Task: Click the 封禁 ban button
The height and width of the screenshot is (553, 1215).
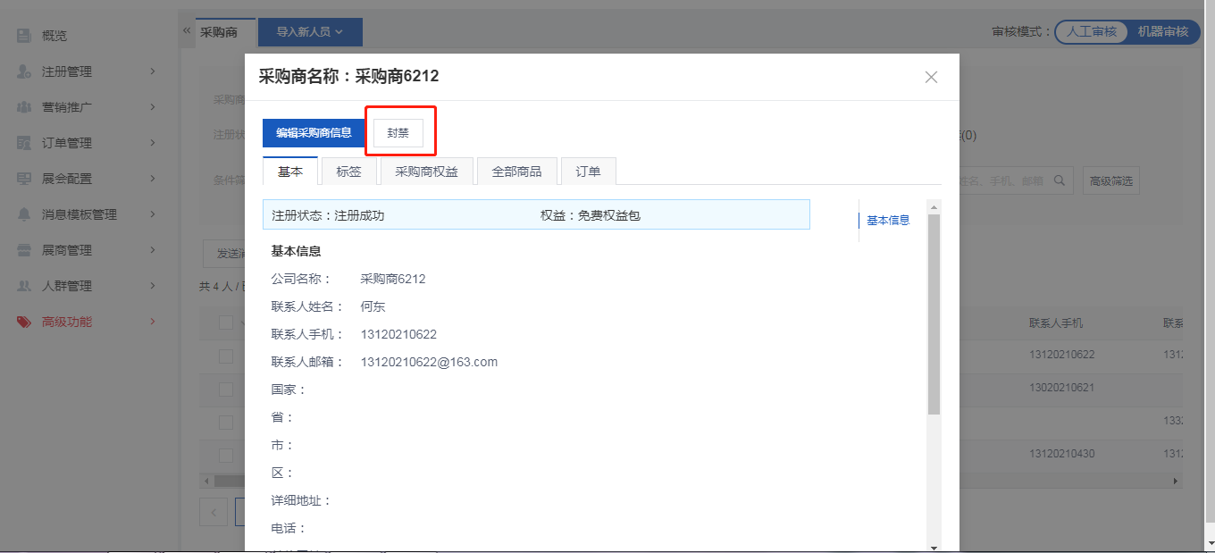Action: (x=398, y=133)
